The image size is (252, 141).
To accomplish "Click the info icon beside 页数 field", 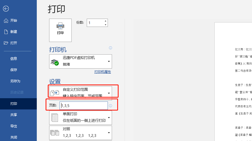I will (x=110, y=106).
